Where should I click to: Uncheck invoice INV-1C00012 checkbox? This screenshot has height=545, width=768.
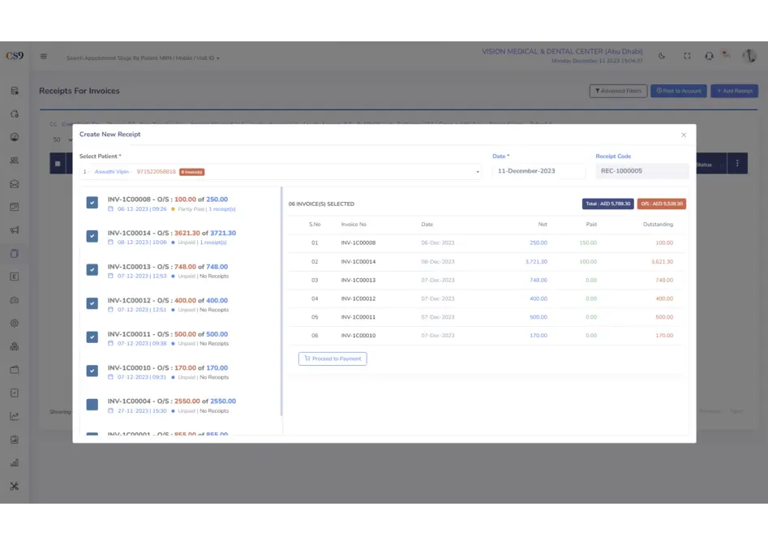pyautogui.click(x=92, y=303)
